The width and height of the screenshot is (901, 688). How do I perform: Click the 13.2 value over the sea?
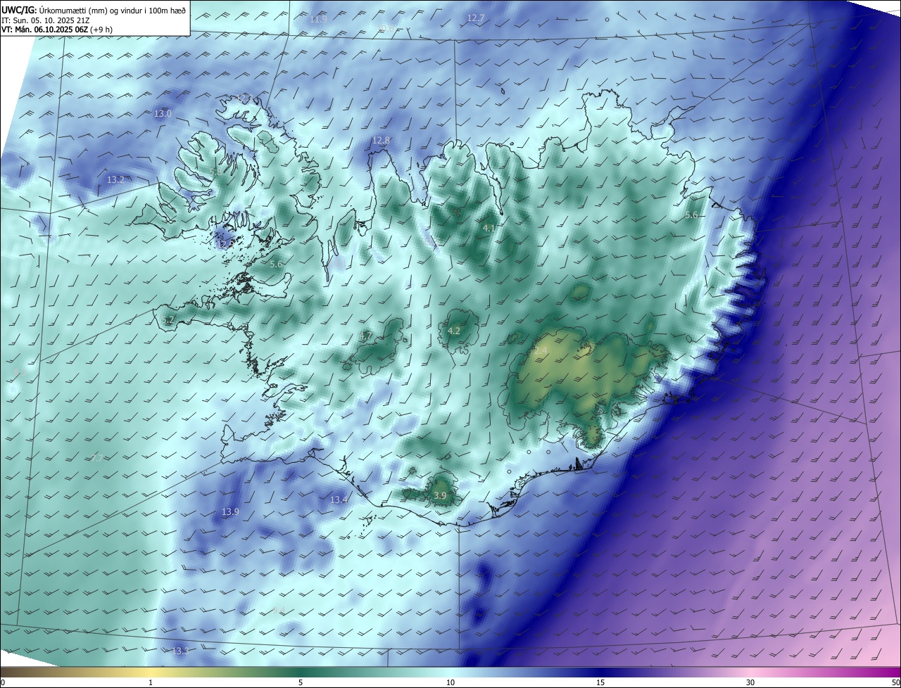[115, 179]
